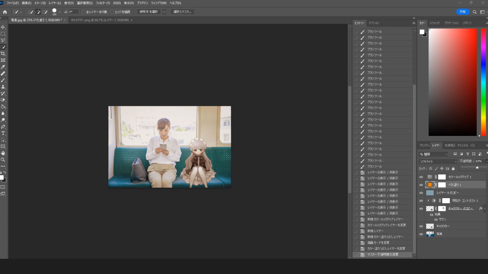
Task: Select the Dodge tool
Action: 3,120
